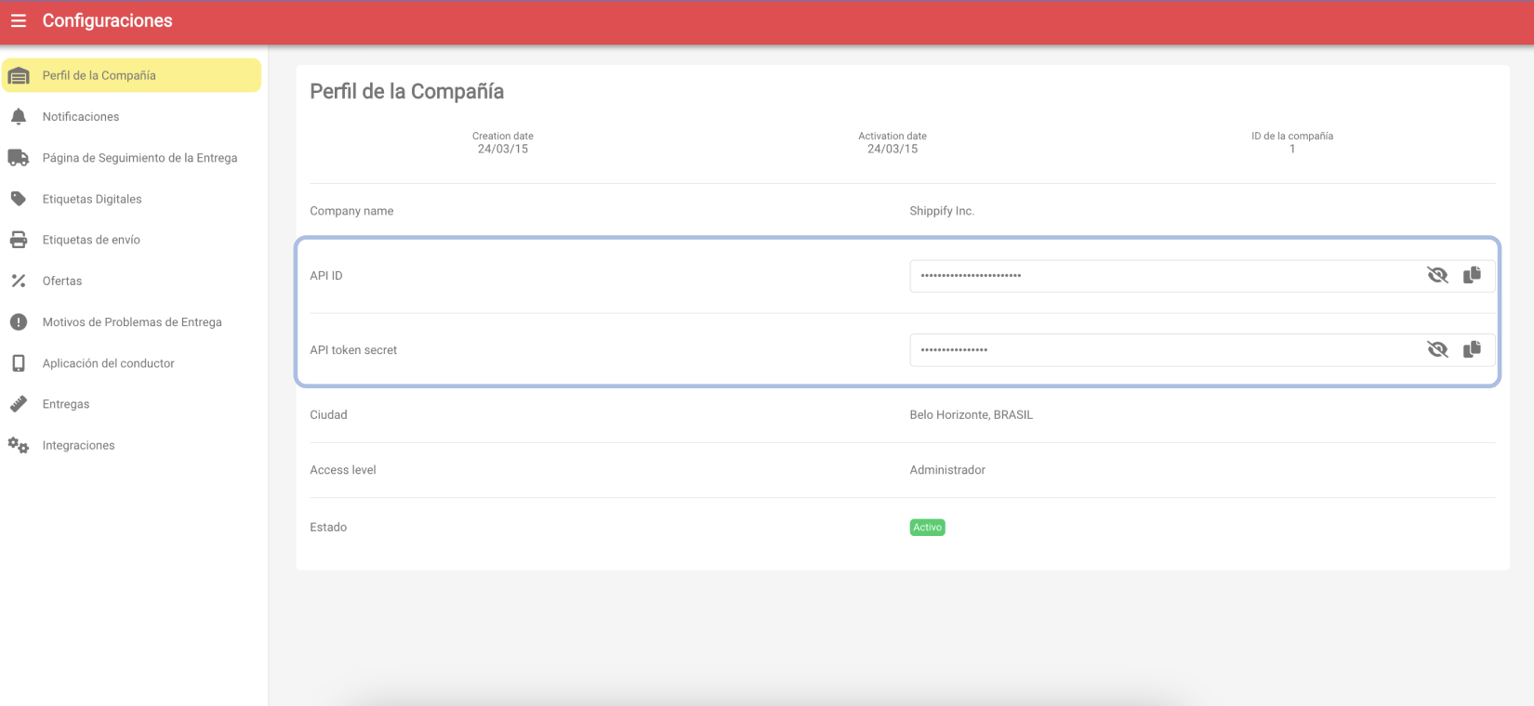Viewport: 1534px width, 706px height.
Task: Open Motivos de Problemas de Entrega
Action: (x=132, y=322)
